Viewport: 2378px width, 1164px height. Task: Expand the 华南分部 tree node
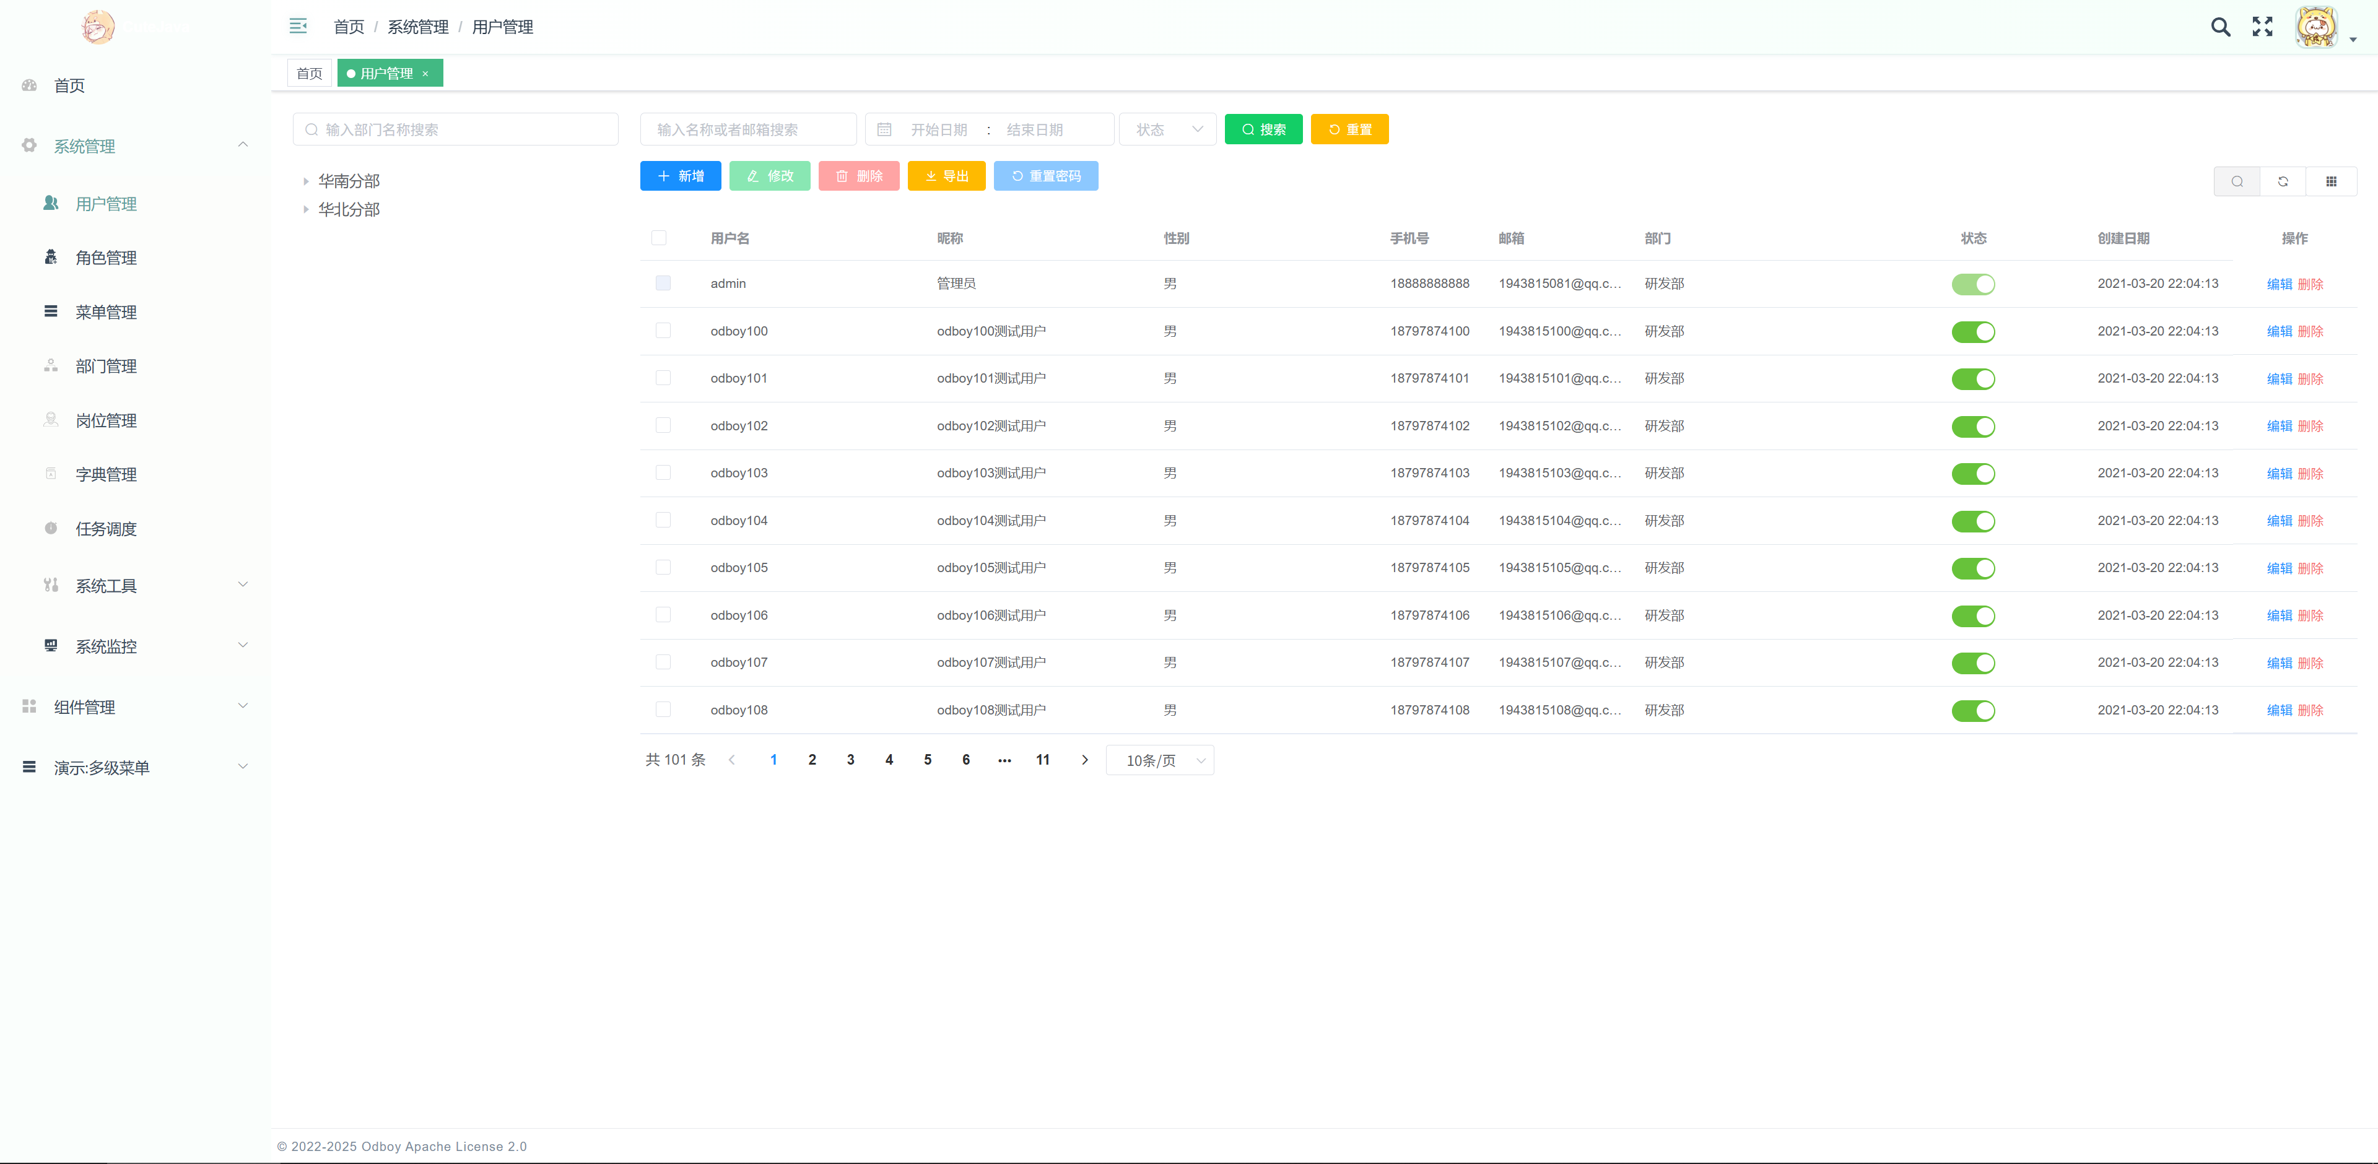coord(305,182)
